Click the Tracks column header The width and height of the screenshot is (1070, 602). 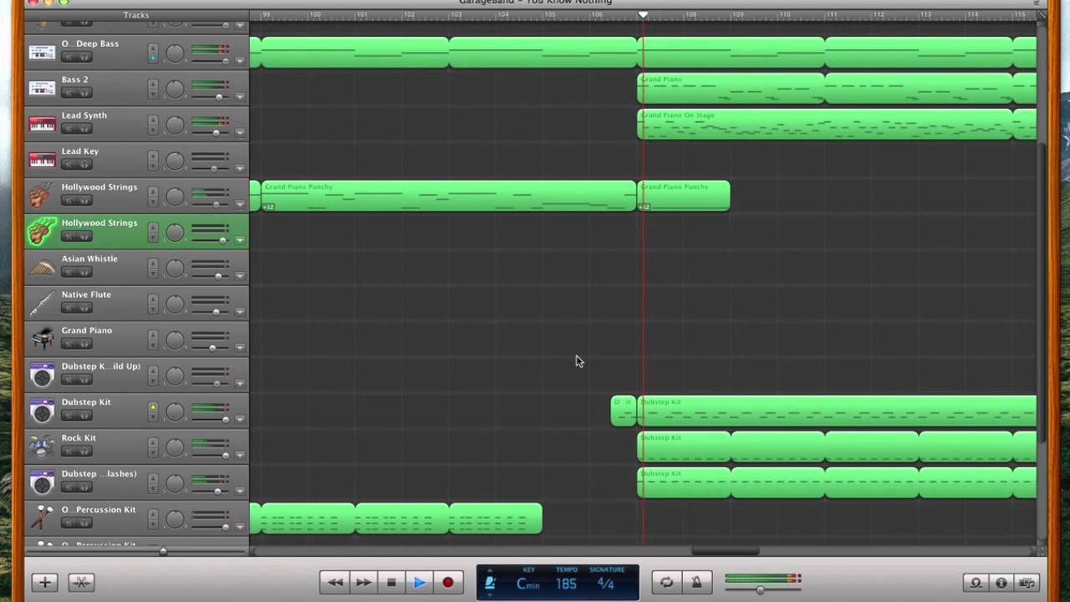pos(136,15)
